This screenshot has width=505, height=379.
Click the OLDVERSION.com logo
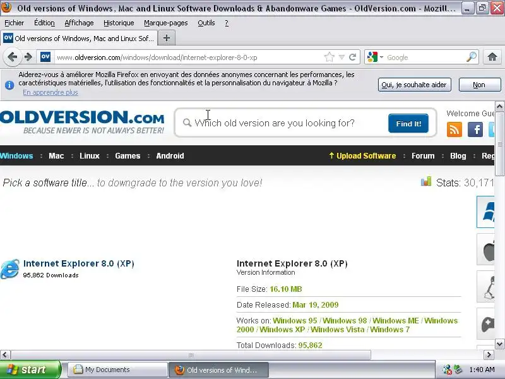pos(82,122)
